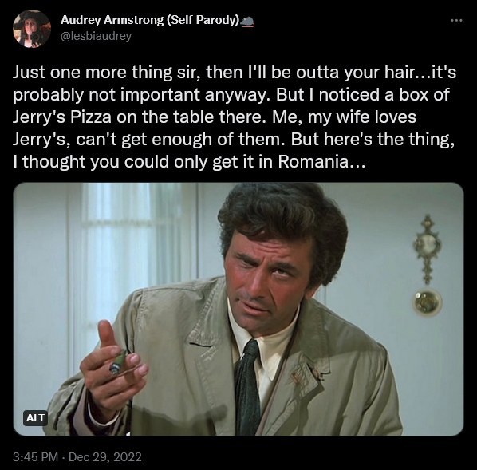This screenshot has width=477, height=470.
Task: Click the man's dark necktie in photo
Action: (247, 386)
